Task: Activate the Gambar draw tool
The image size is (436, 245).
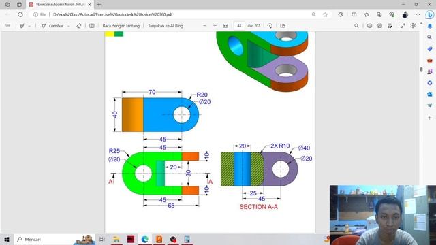Action: pos(52,26)
